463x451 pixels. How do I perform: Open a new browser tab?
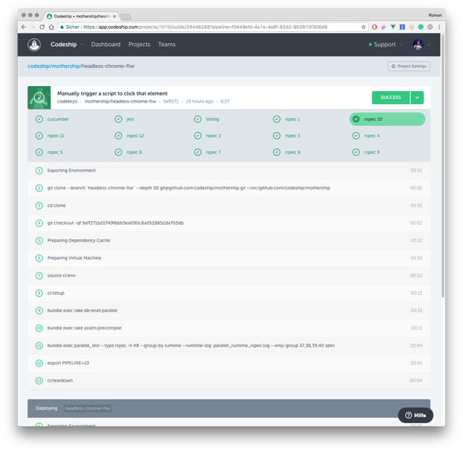tap(126, 17)
